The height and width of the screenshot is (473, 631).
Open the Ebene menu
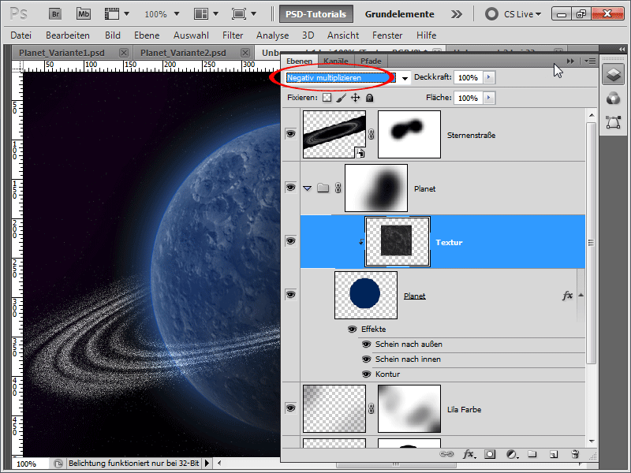pyautogui.click(x=147, y=35)
